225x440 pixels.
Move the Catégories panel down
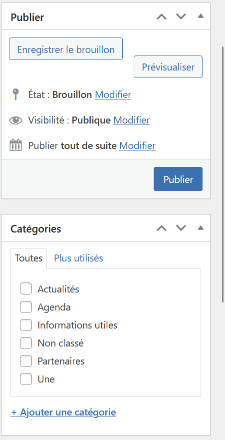click(x=181, y=228)
